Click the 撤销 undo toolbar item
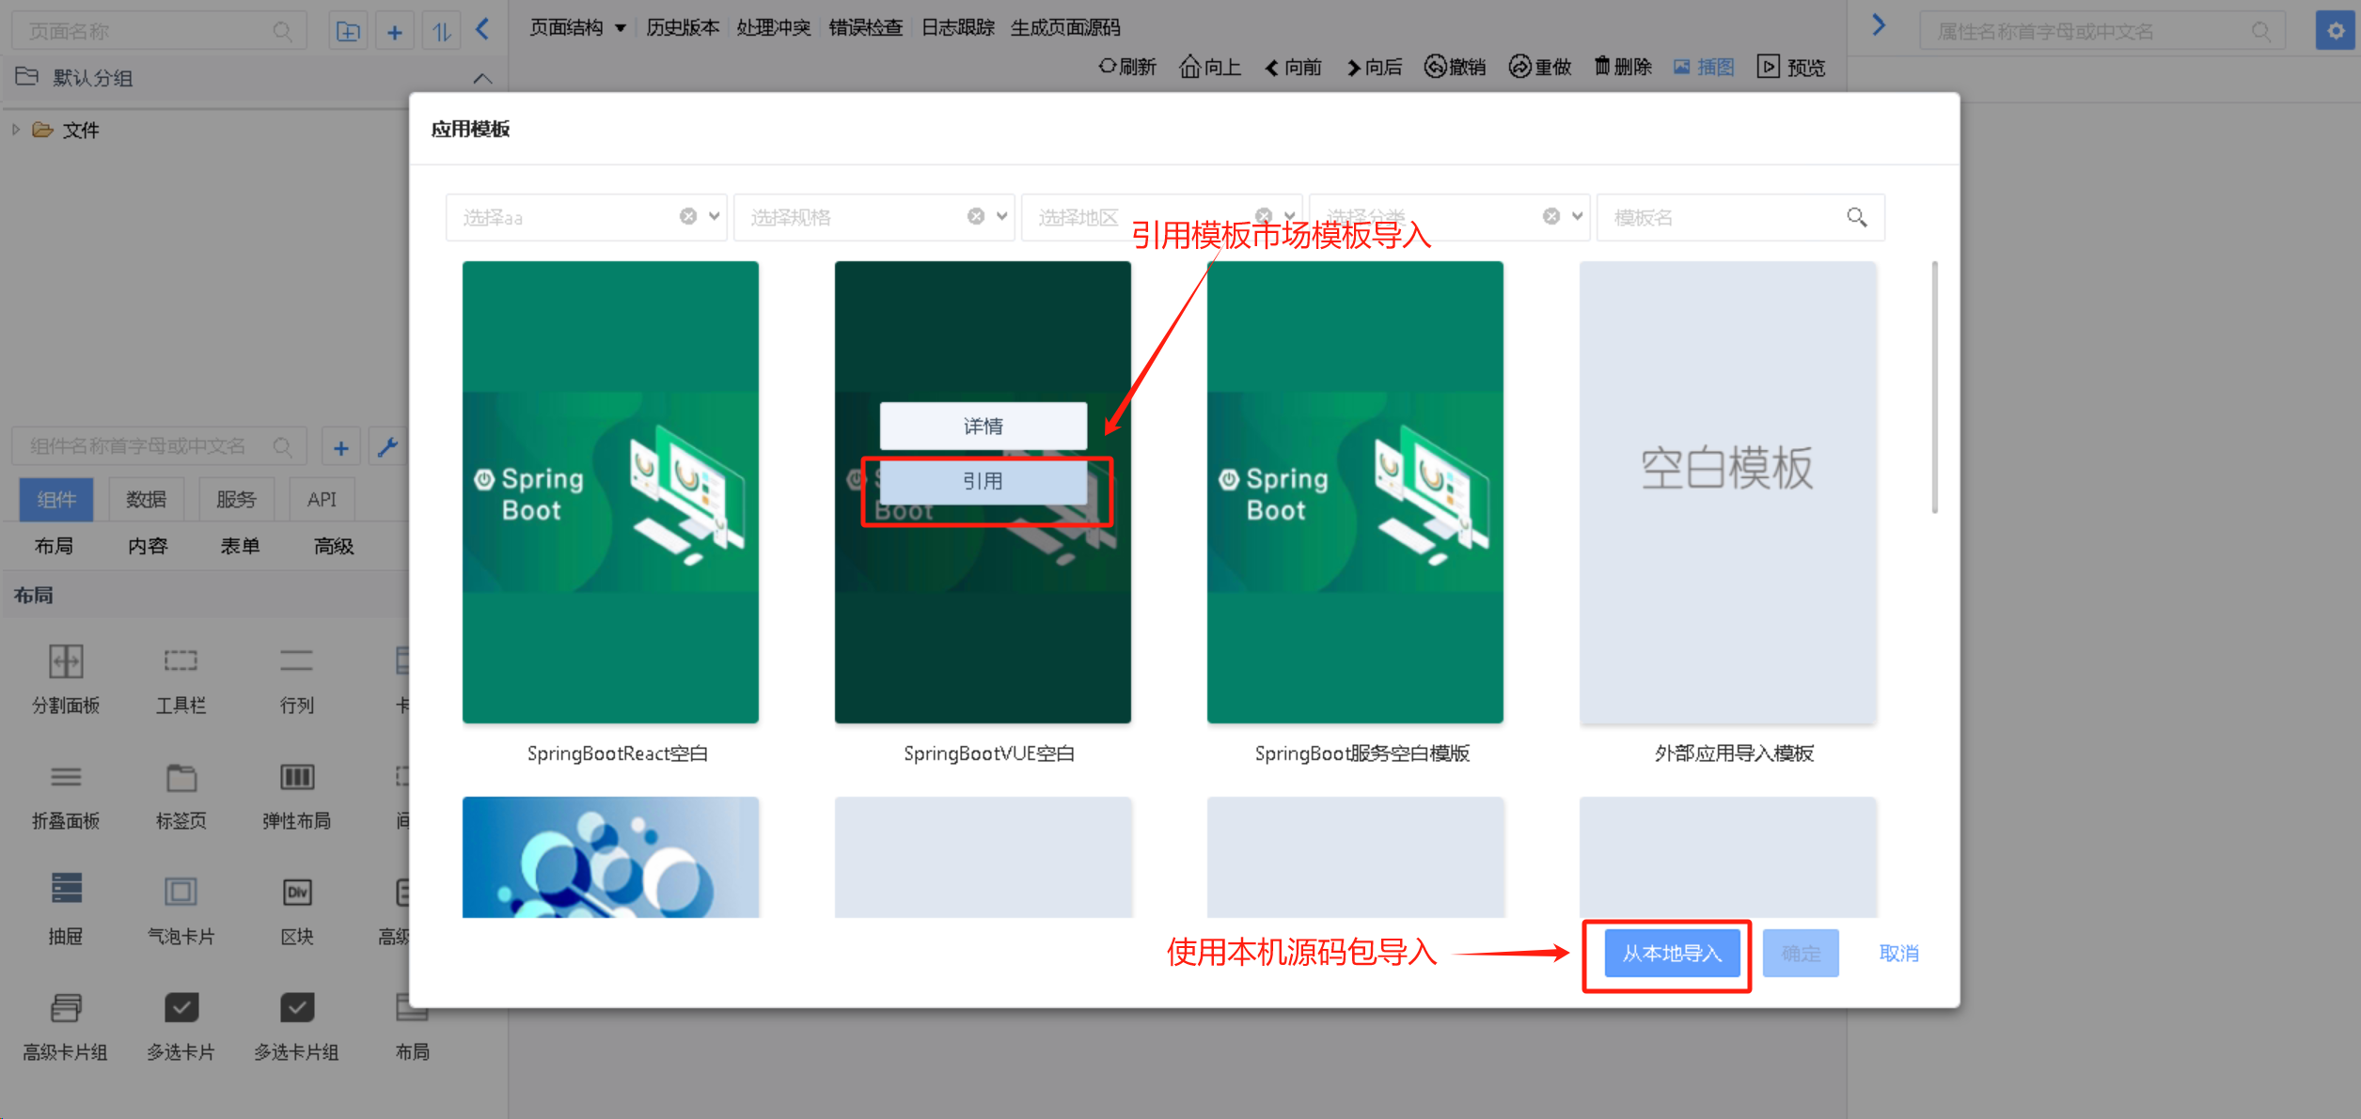This screenshot has width=2361, height=1119. pyautogui.click(x=1455, y=67)
